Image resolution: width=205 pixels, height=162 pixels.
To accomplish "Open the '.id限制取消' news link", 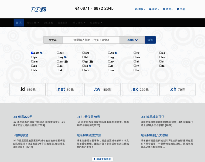I will pos(20,135).
